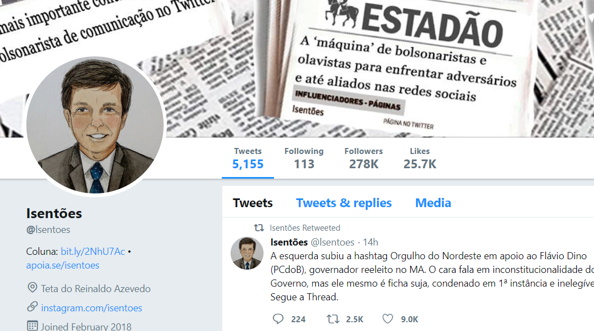Click the retweeted arrows icon above the tweet
The image size is (594, 331).
pos(259,228)
